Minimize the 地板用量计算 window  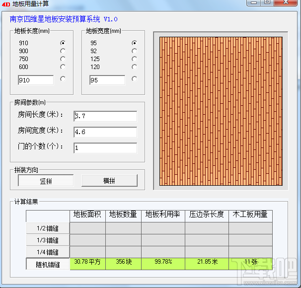pos(254,2)
